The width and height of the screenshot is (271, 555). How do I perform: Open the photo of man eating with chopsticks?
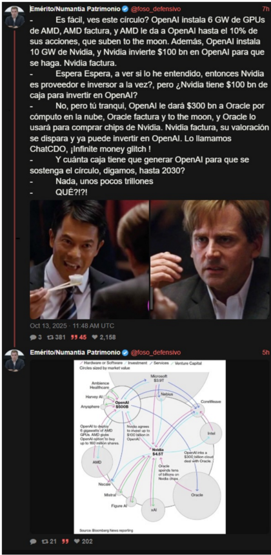coord(90,260)
